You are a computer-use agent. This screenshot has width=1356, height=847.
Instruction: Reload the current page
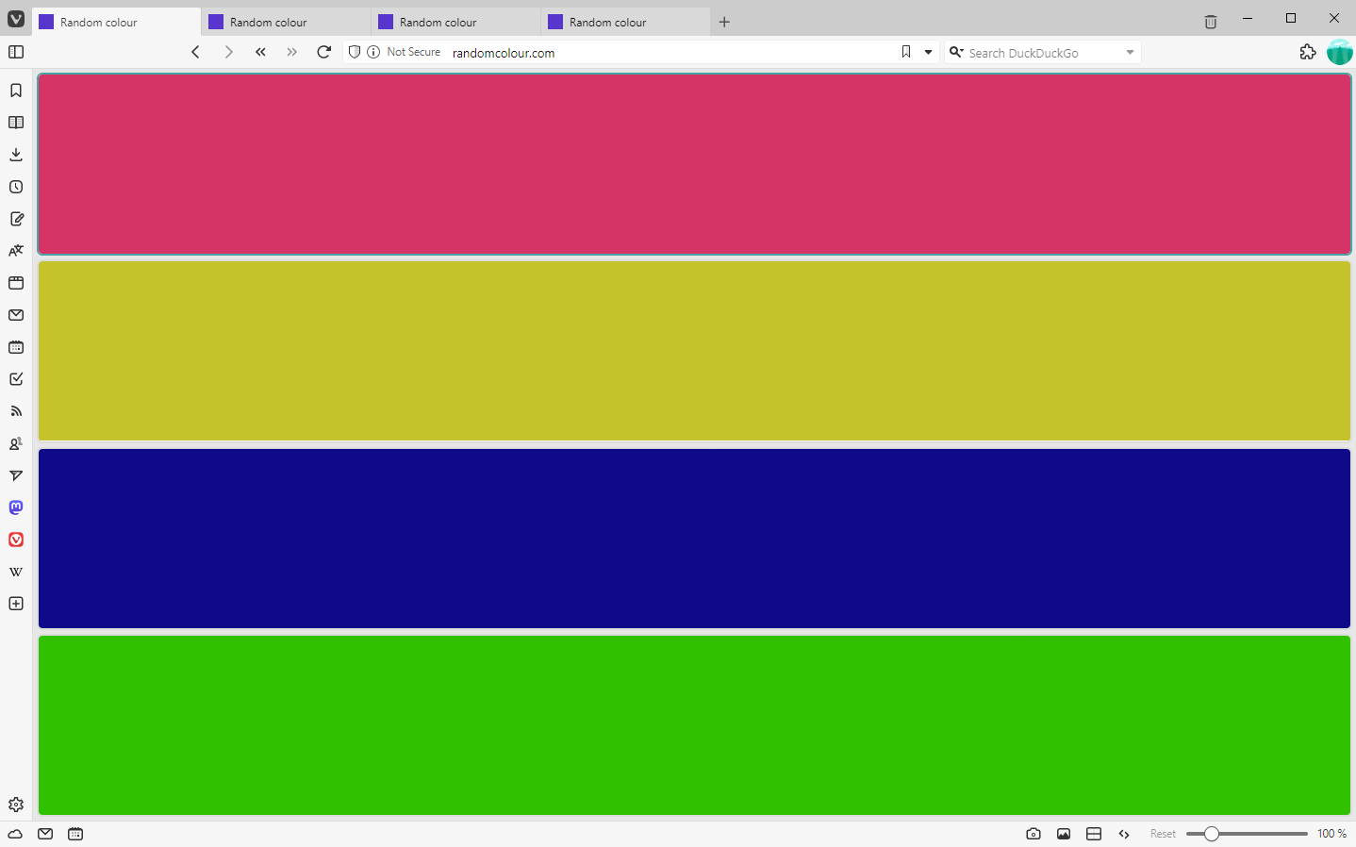tap(324, 52)
